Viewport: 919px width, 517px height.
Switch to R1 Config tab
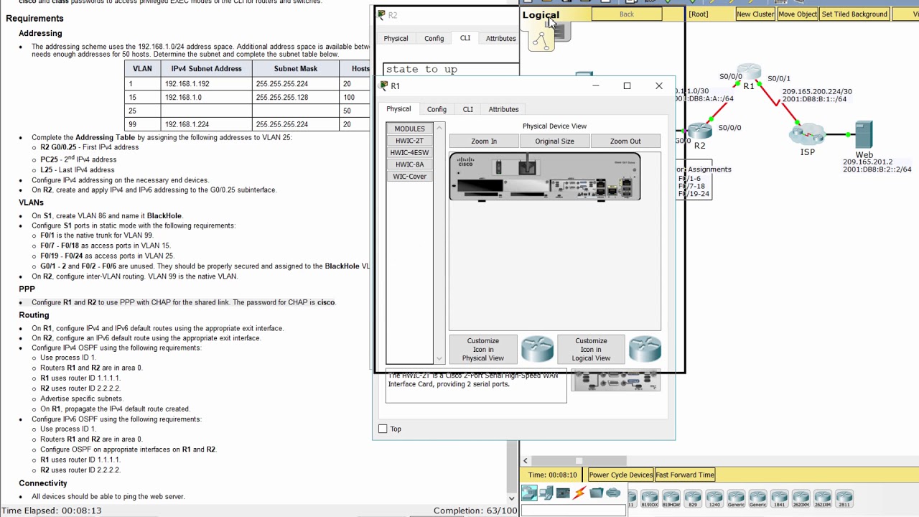(x=437, y=109)
